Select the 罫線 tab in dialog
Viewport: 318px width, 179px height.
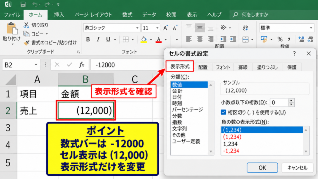coord(243,67)
